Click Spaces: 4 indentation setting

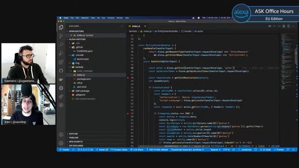click(x=215, y=150)
